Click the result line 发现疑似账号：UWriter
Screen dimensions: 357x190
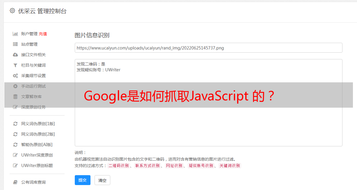tap(99, 70)
